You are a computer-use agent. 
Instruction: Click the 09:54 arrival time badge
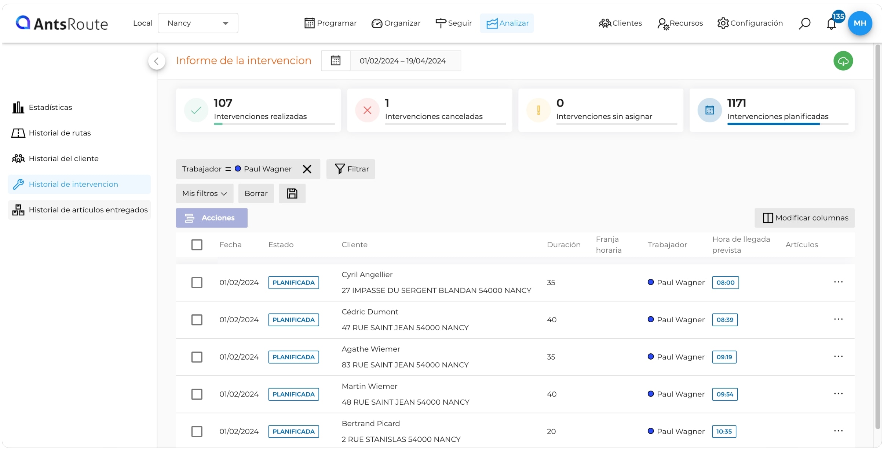(x=725, y=394)
